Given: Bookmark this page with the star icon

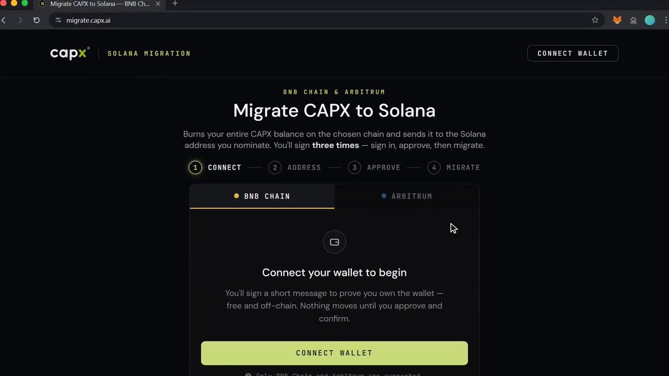Looking at the screenshot, I should 595,20.
